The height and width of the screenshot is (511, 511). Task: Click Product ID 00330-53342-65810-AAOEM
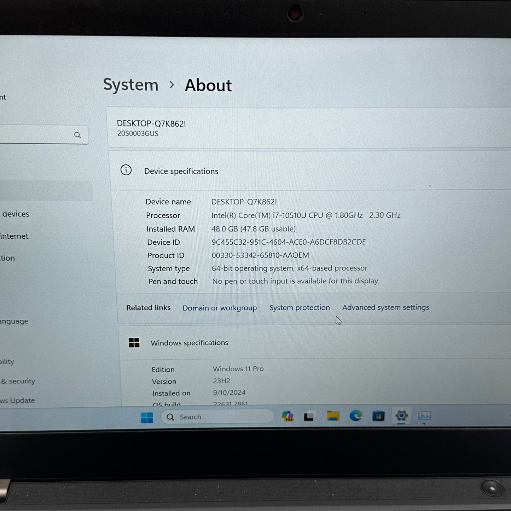point(260,255)
